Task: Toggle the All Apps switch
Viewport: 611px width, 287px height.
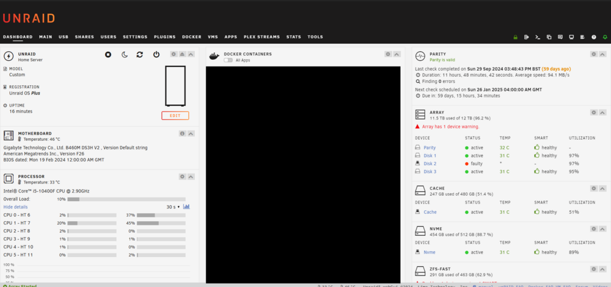Action: click(x=229, y=60)
